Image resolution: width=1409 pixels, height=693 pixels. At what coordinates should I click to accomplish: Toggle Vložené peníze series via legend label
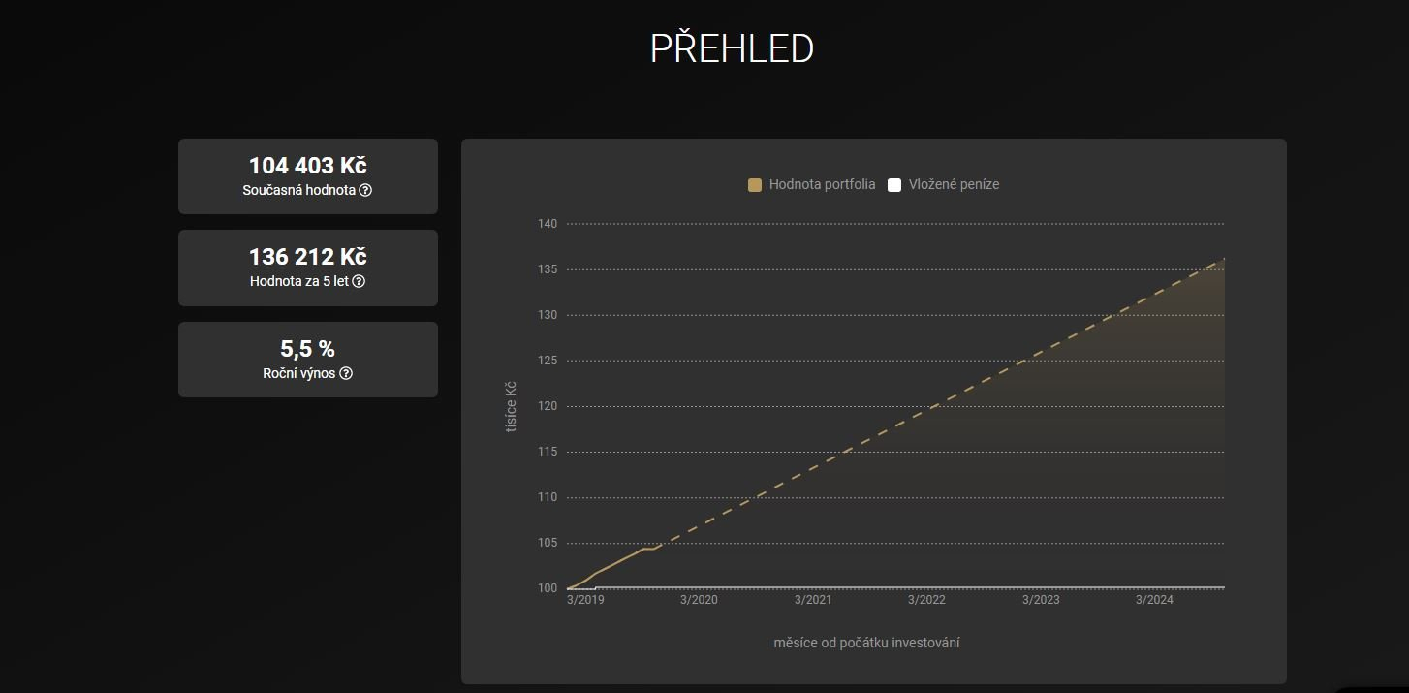click(x=954, y=184)
